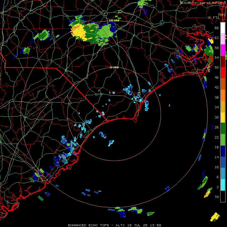The image size is (227, 227).
Task: Click the legend value "26"
Action: (x=217, y=127)
